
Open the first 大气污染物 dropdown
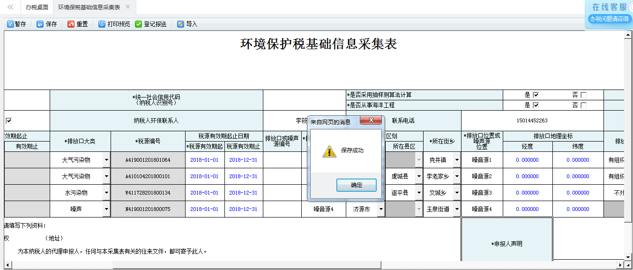[x=106, y=159]
